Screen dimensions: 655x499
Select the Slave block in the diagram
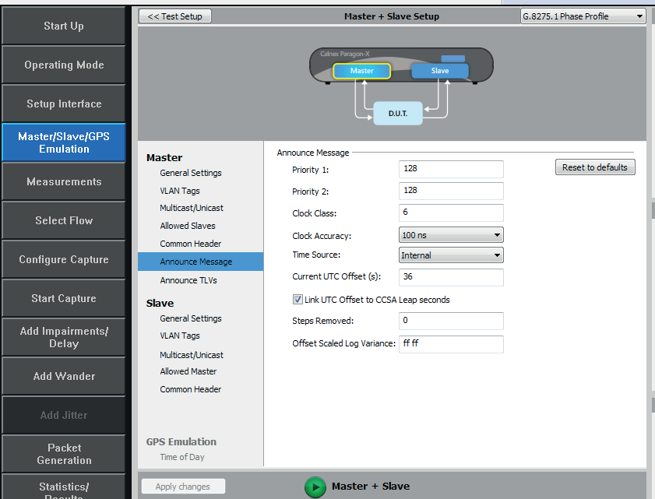point(440,71)
